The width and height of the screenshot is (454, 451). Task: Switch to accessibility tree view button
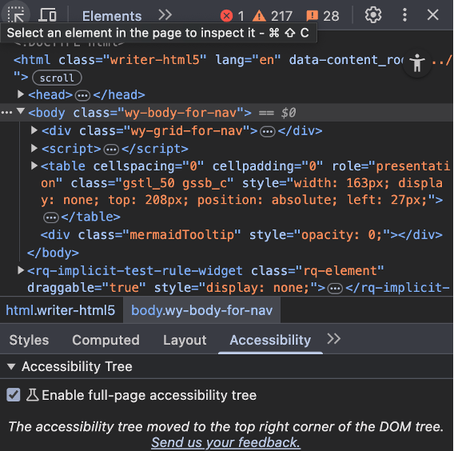click(417, 63)
